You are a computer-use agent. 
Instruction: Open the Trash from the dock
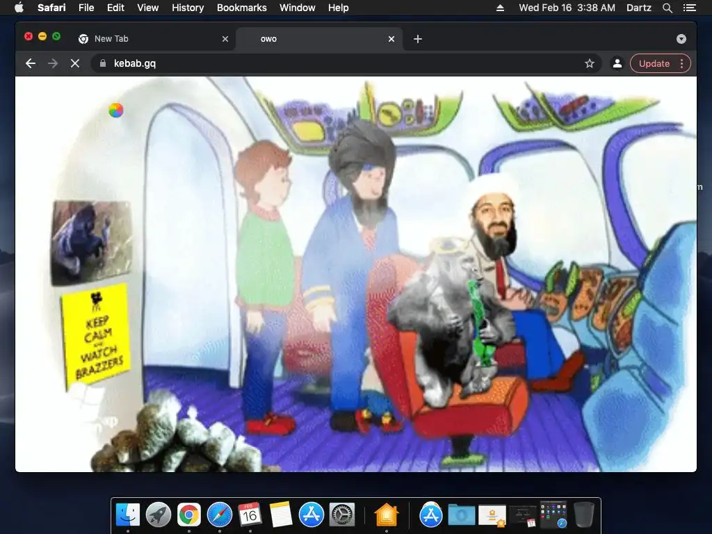click(x=584, y=515)
